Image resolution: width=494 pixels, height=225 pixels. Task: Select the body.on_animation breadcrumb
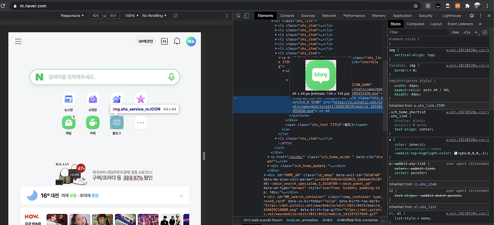click(302, 220)
